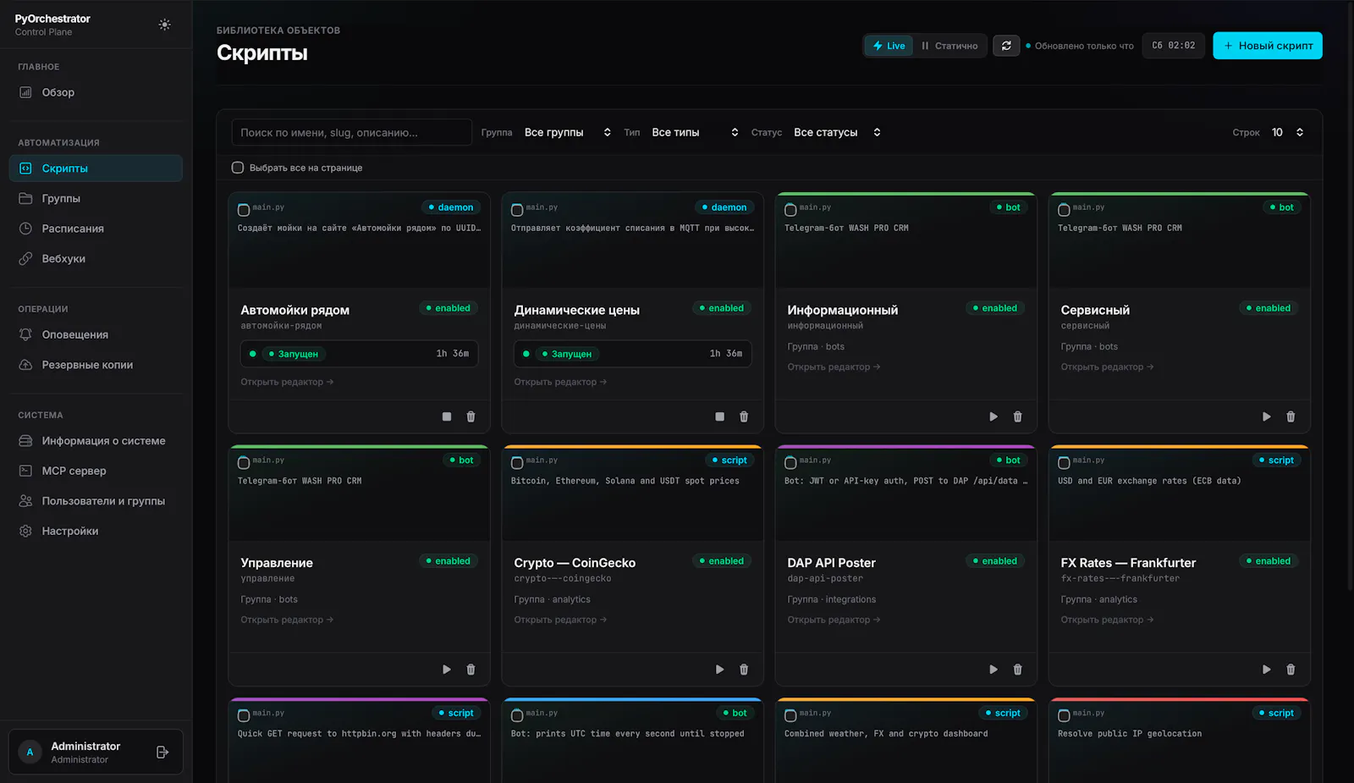Open editor link for DAP API Poster
The width and height of the screenshot is (1354, 783).
point(834,620)
